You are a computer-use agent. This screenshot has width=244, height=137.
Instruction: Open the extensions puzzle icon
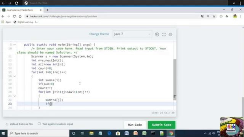[227, 16]
